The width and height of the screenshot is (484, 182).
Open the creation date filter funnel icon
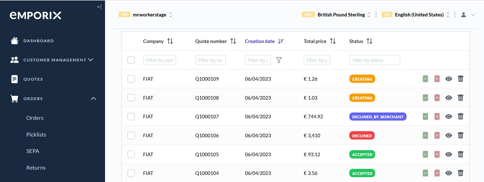[x=279, y=60]
